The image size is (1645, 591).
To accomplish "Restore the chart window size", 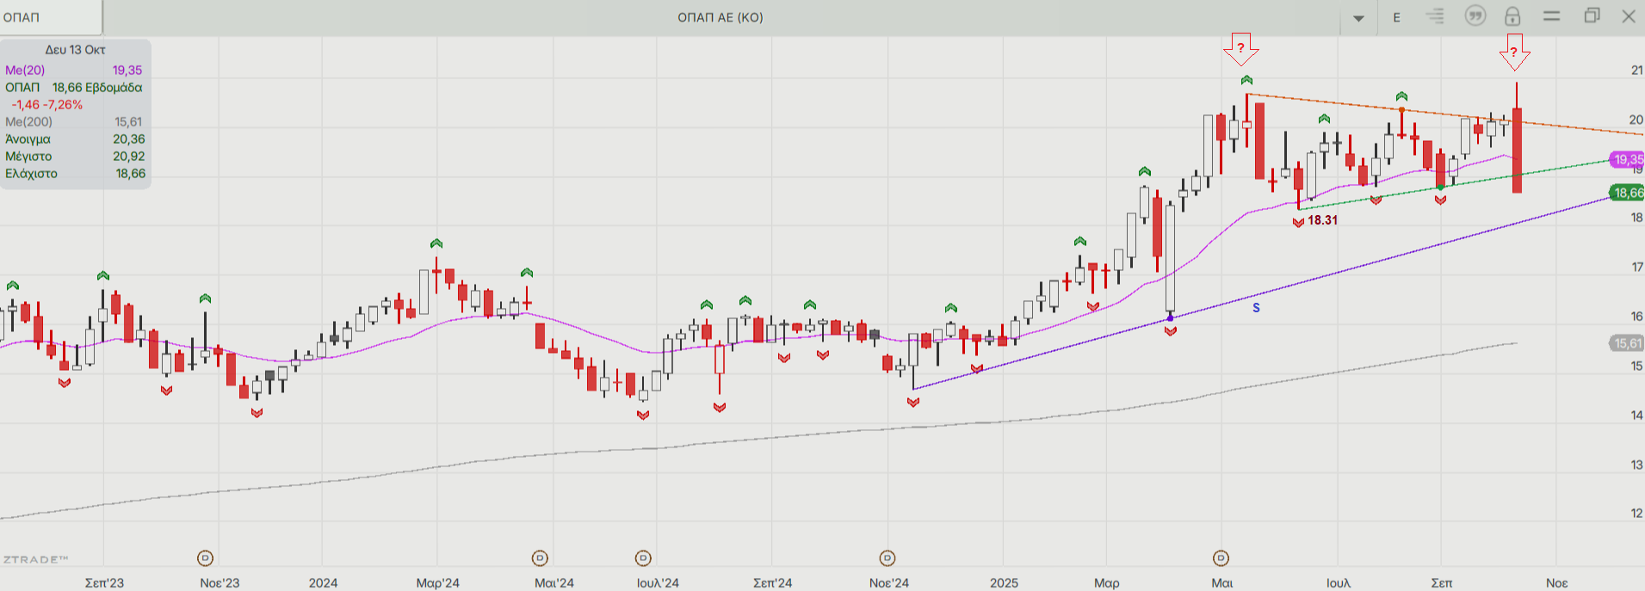I will point(1592,16).
